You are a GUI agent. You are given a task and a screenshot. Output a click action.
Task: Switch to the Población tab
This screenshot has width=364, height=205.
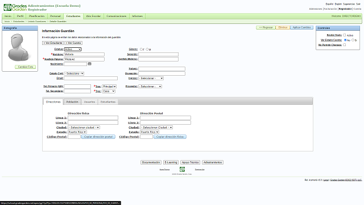[72, 102]
